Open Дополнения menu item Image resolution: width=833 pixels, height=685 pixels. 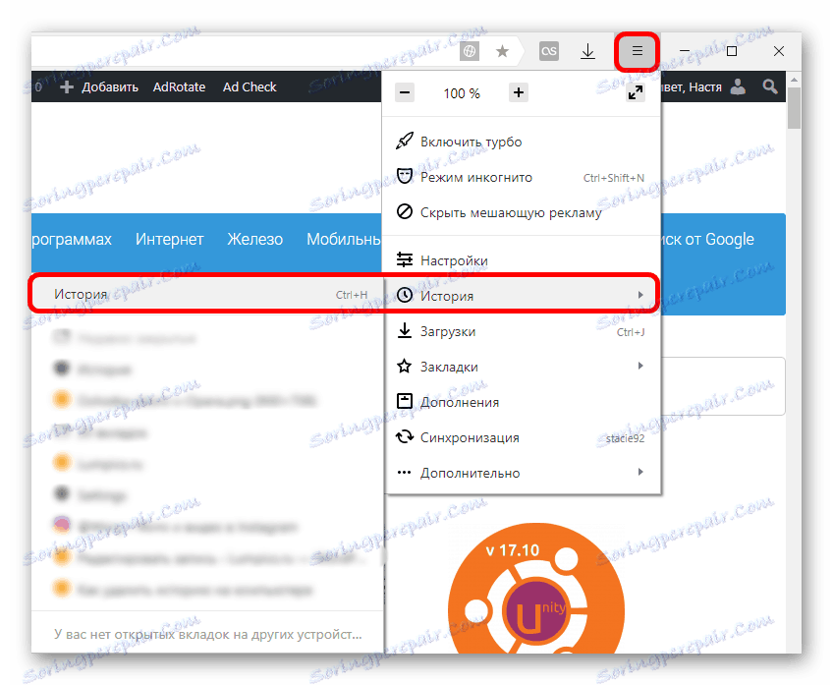click(x=522, y=402)
